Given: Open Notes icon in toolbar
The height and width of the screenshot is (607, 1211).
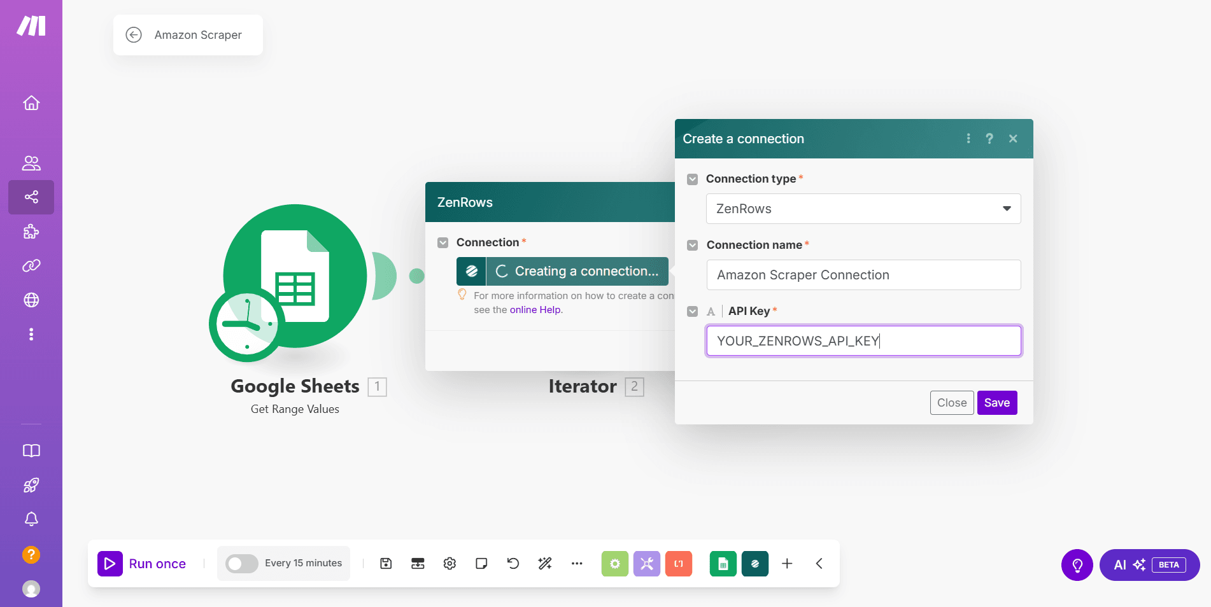Looking at the screenshot, I should pos(481,564).
